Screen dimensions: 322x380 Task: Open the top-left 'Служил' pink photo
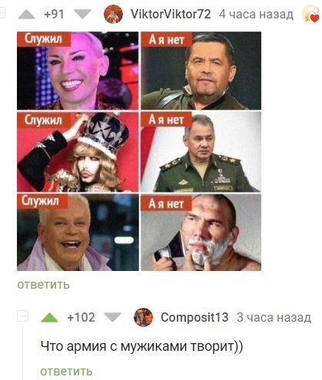[78, 71]
